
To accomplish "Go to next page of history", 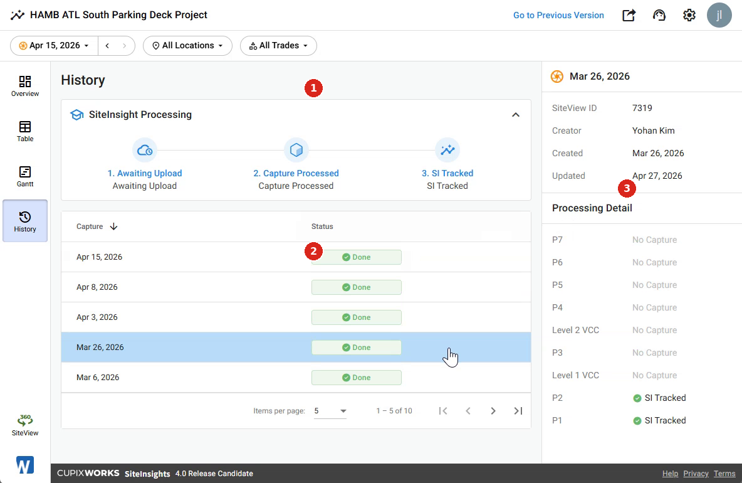I will click(x=493, y=411).
